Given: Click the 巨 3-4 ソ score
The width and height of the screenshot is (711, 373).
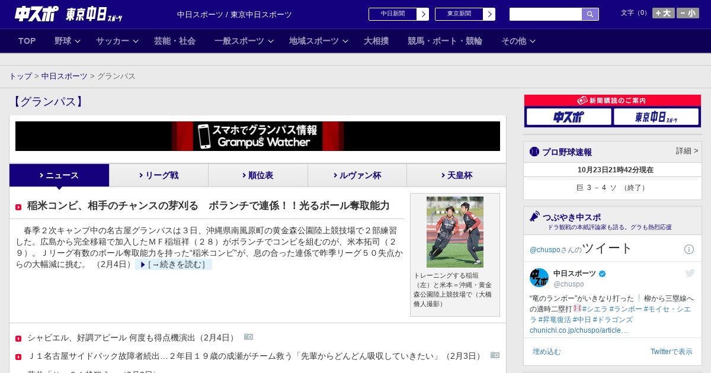Looking at the screenshot, I should point(613,188).
